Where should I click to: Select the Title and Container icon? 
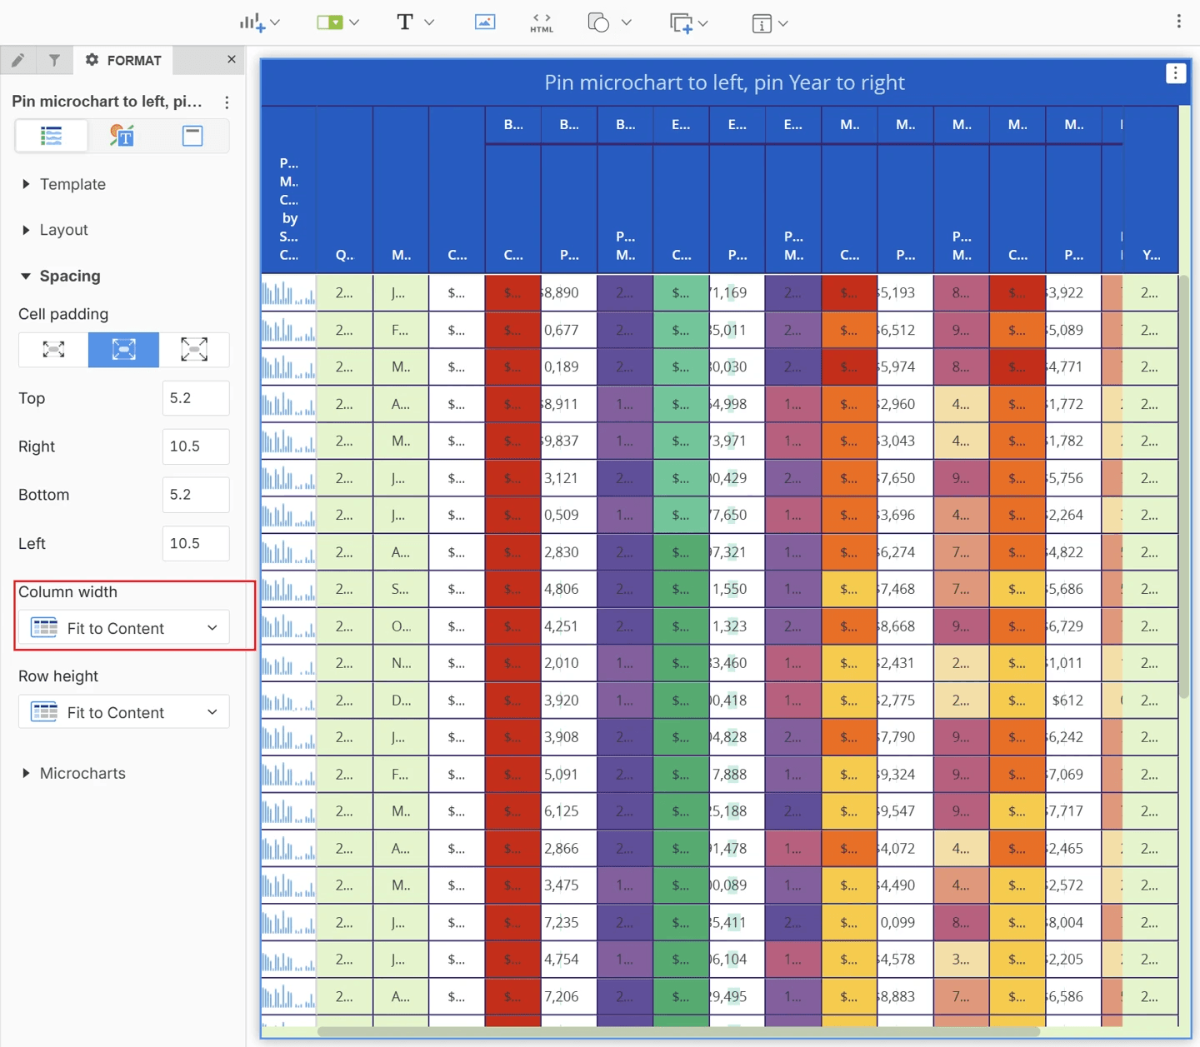[x=192, y=136]
